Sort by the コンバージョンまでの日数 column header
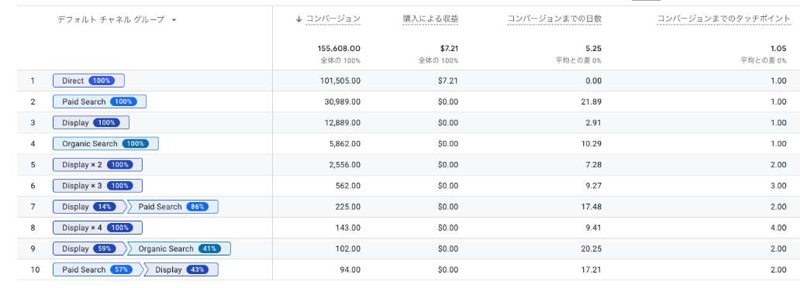This screenshot has width=811, height=288. (554, 19)
